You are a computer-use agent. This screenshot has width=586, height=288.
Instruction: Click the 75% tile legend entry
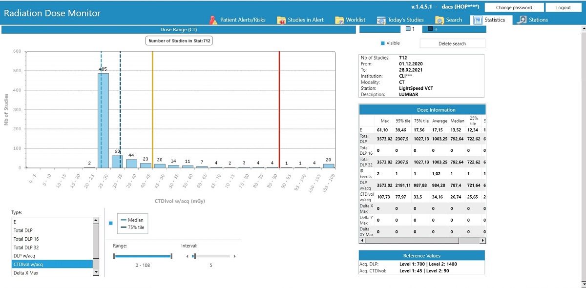(x=132, y=227)
